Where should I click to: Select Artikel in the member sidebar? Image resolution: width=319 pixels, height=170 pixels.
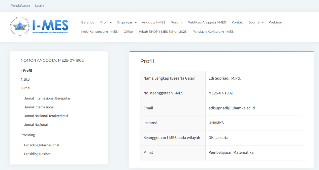[x=25, y=79]
